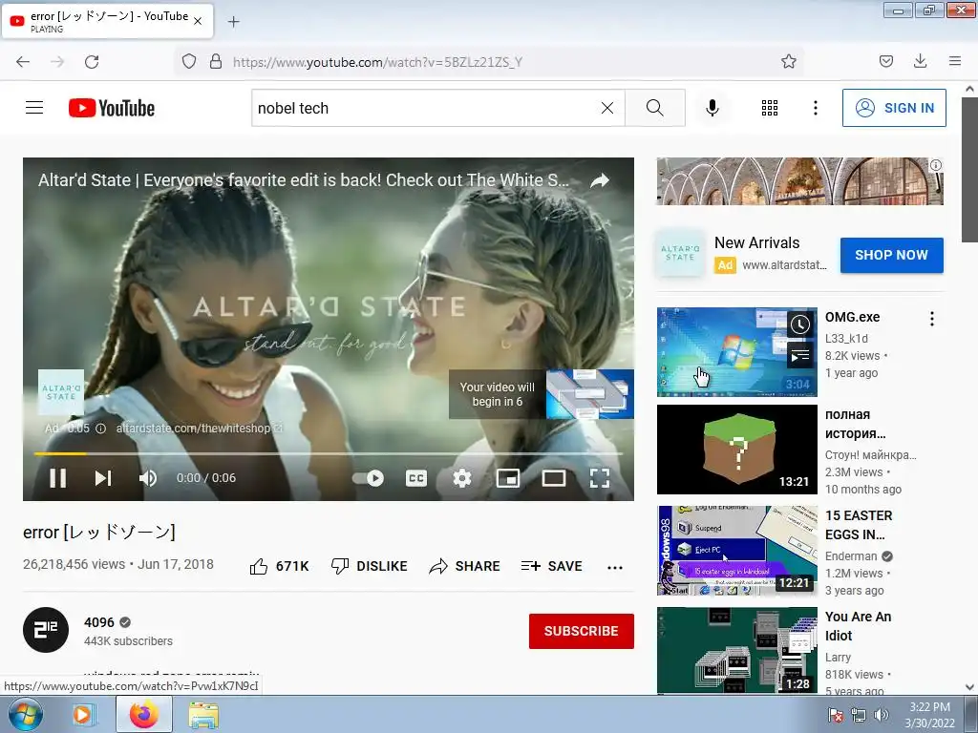This screenshot has height=733, width=978.
Task: Add OMG.exe to queue
Action: (800, 355)
